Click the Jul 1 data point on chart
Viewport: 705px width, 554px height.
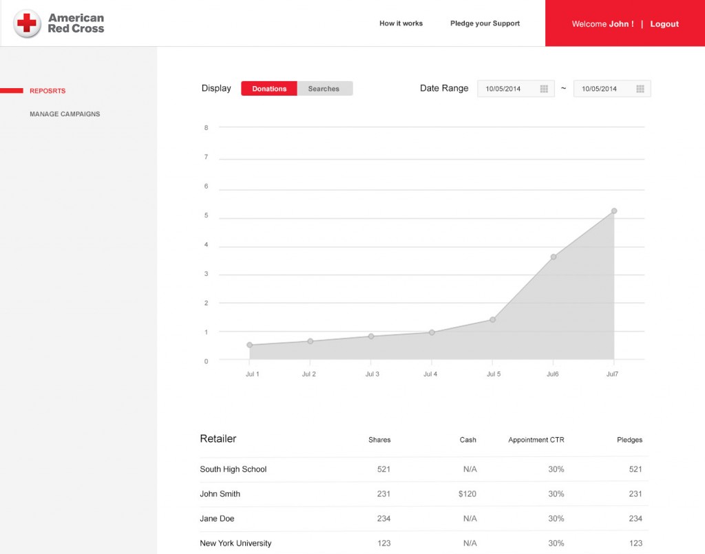(249, 345)
